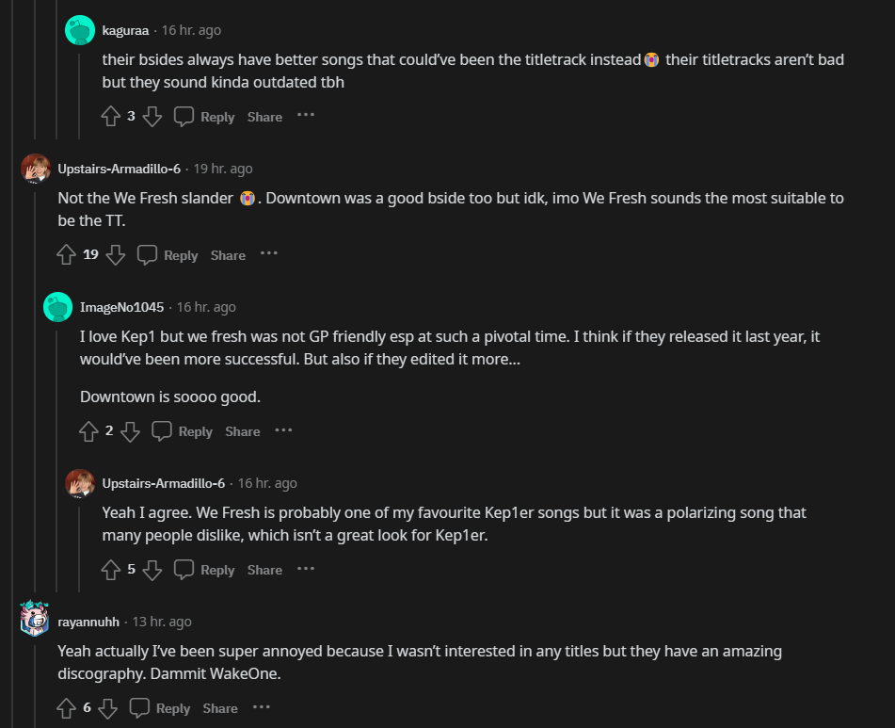Image resolution: width=895 pixels, height=728 pixels.
Task: Downvote ImageNo1045's comment about Downtown
Action: pyautogui.click(x=130, y=431)
